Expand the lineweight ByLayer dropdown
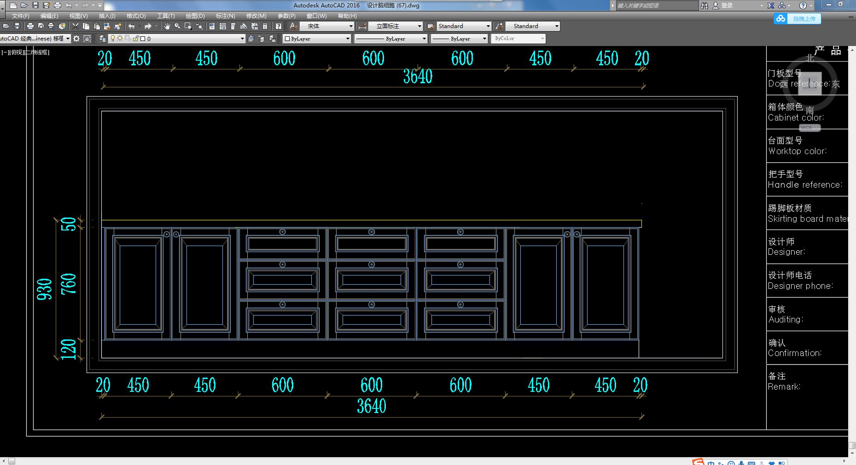 pos(459,39)
